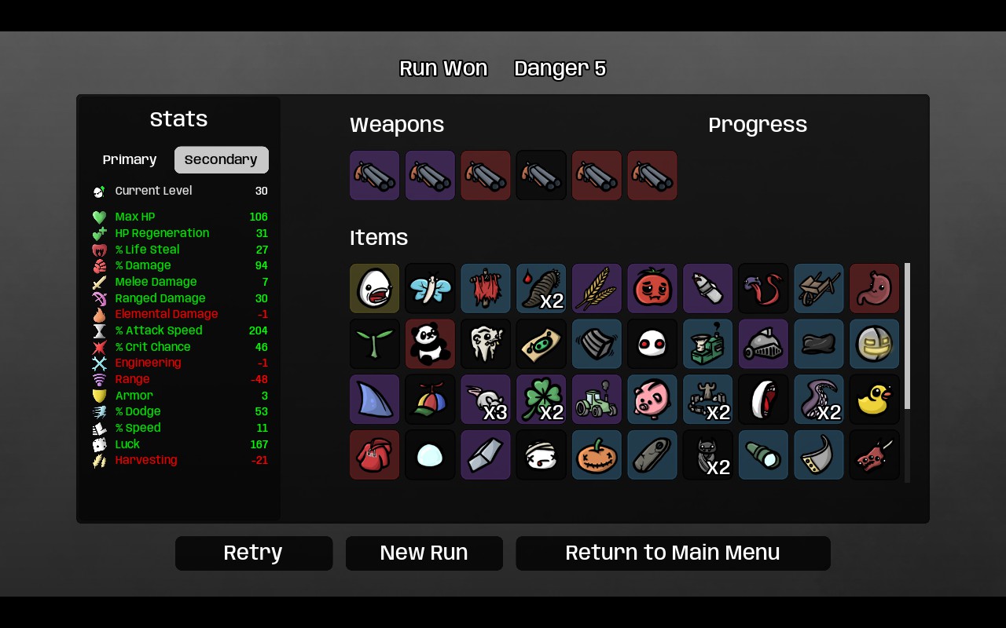Return to Main Menu
This screenshot has width=1006, height=628.
[673, 553]
